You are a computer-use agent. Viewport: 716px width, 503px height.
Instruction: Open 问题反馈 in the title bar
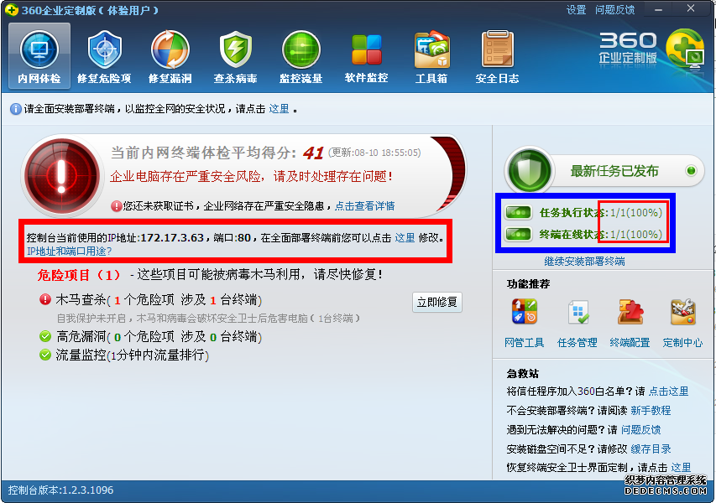point(614,10)
